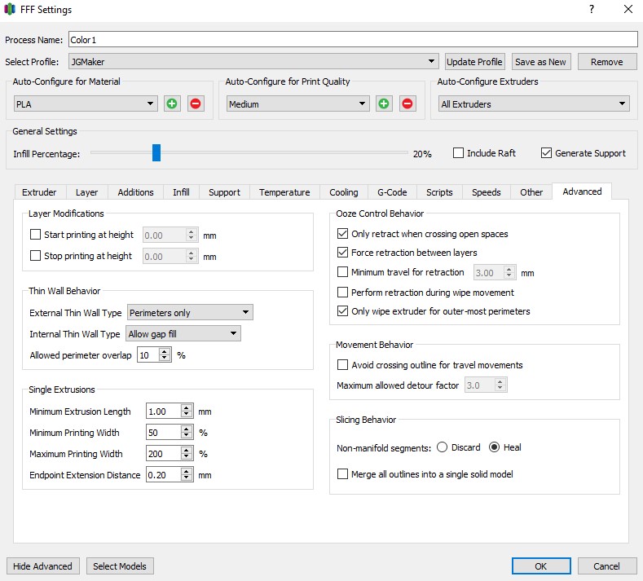Click the Update Profile button

pos(475,62)
